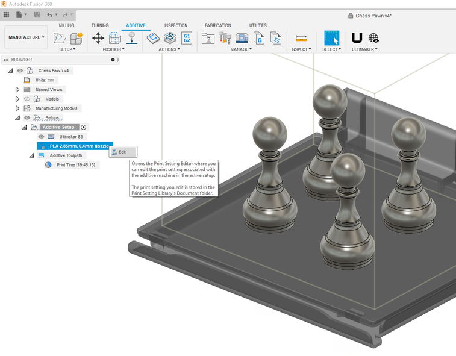Open the MANUFACTURE workspace dropdown

(26, 37)
